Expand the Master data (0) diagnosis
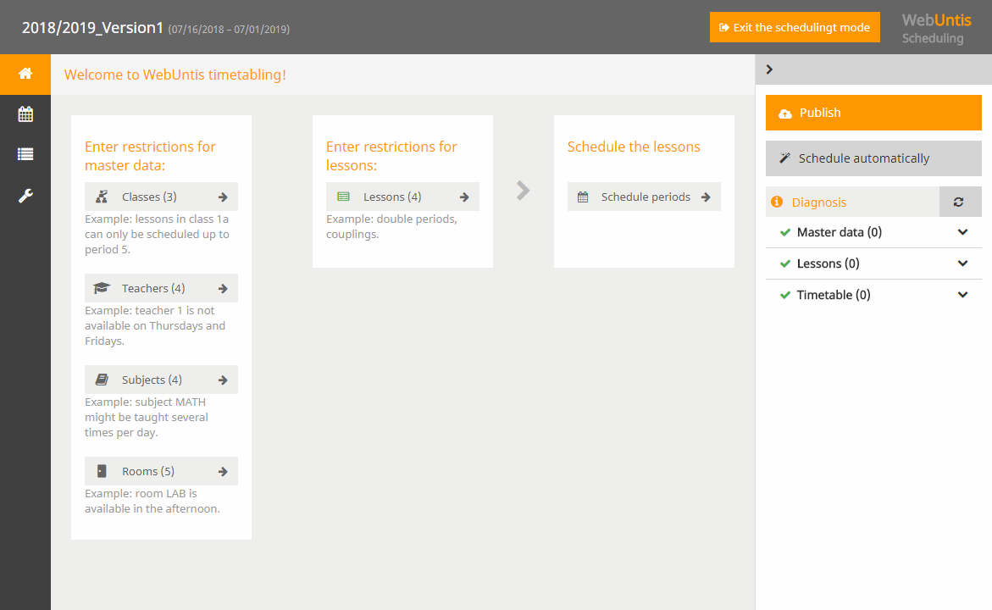This screenshot has height=610, width=992. 963,232
